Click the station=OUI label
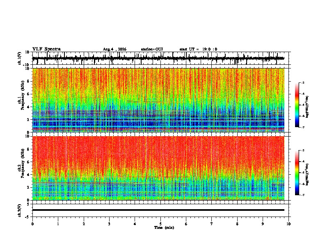Image resolution: width=325 pixels, height=251 pixels. click(x=152, y=49)
